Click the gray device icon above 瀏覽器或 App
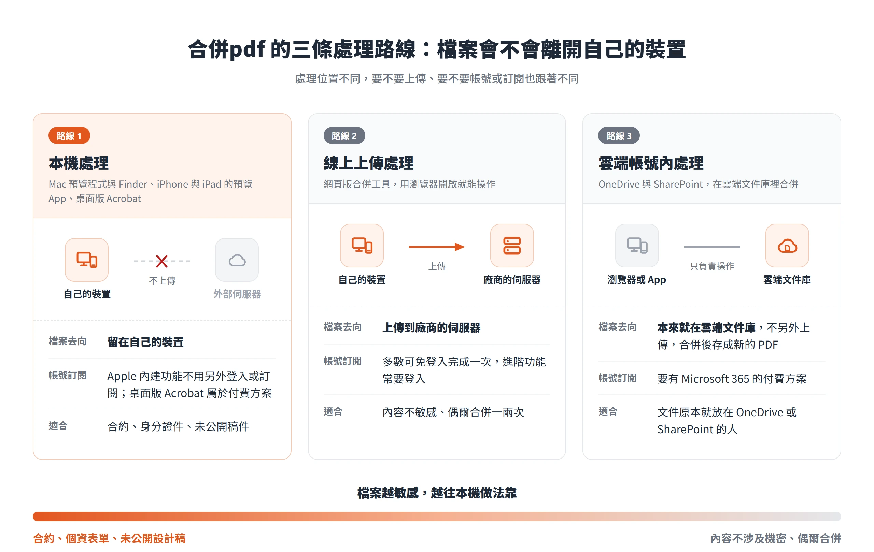 pyautogui.click(x=637, y=246)
